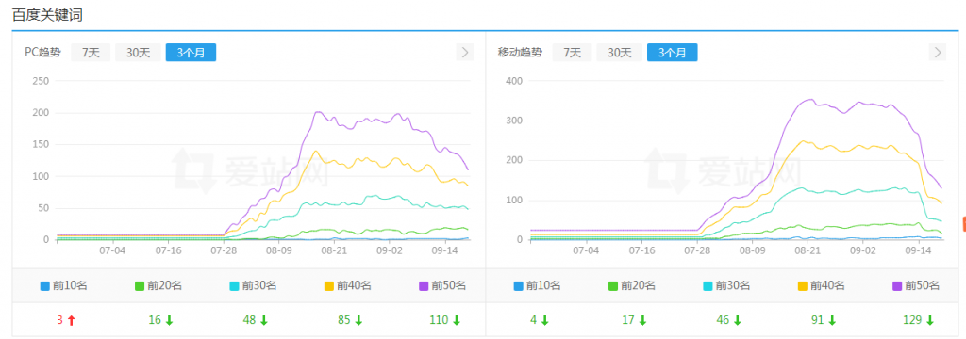Expand PC趋势 panel with right chevron
This screenshot has width=966, height=339.
pyautogui.click(x=464, y=53)
